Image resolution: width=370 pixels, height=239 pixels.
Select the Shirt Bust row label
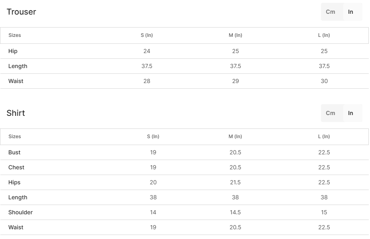pyautogui.click(x=15, y=152)
